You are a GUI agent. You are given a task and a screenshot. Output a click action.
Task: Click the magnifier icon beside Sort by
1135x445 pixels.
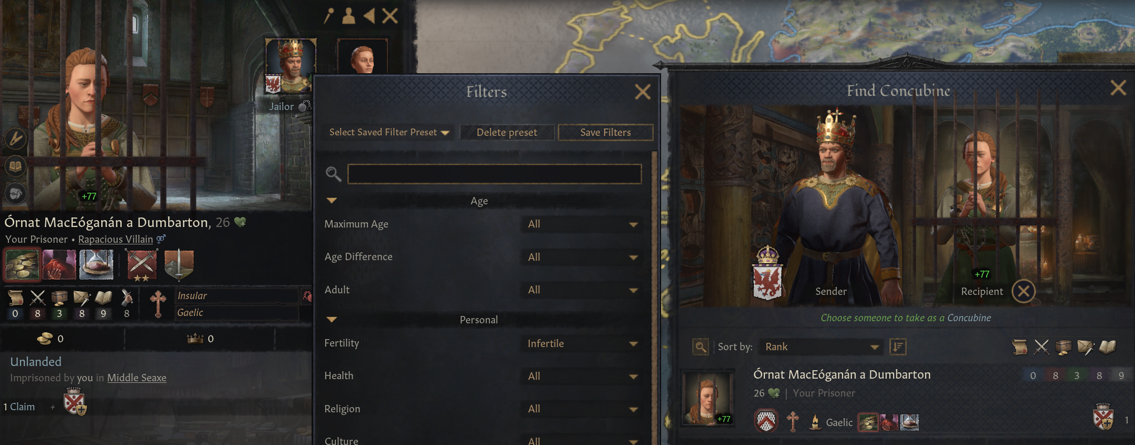click(700, 347)
